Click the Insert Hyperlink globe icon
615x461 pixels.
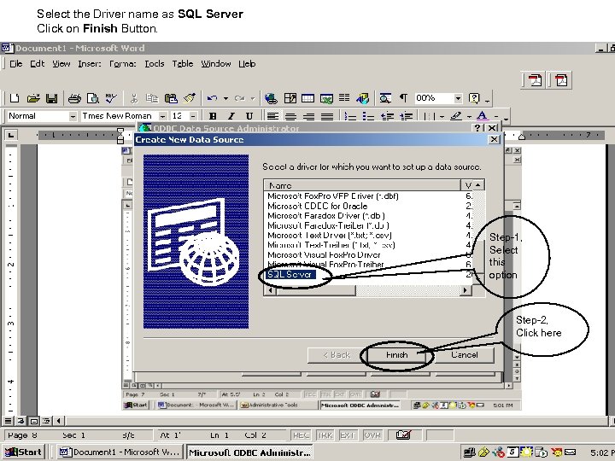(x=271, y=98)
